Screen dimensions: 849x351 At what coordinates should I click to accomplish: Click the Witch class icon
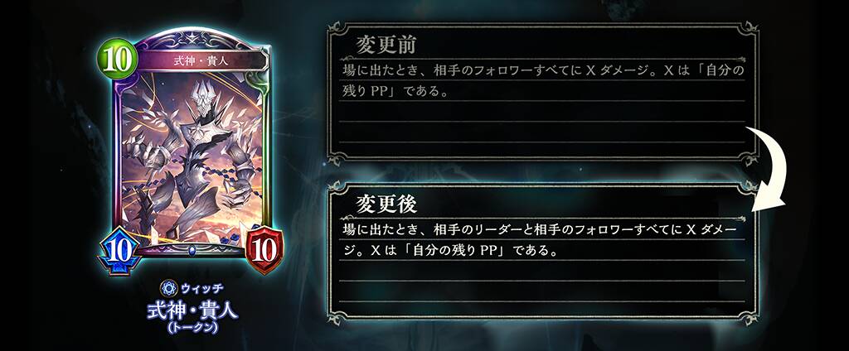[168, 288]
